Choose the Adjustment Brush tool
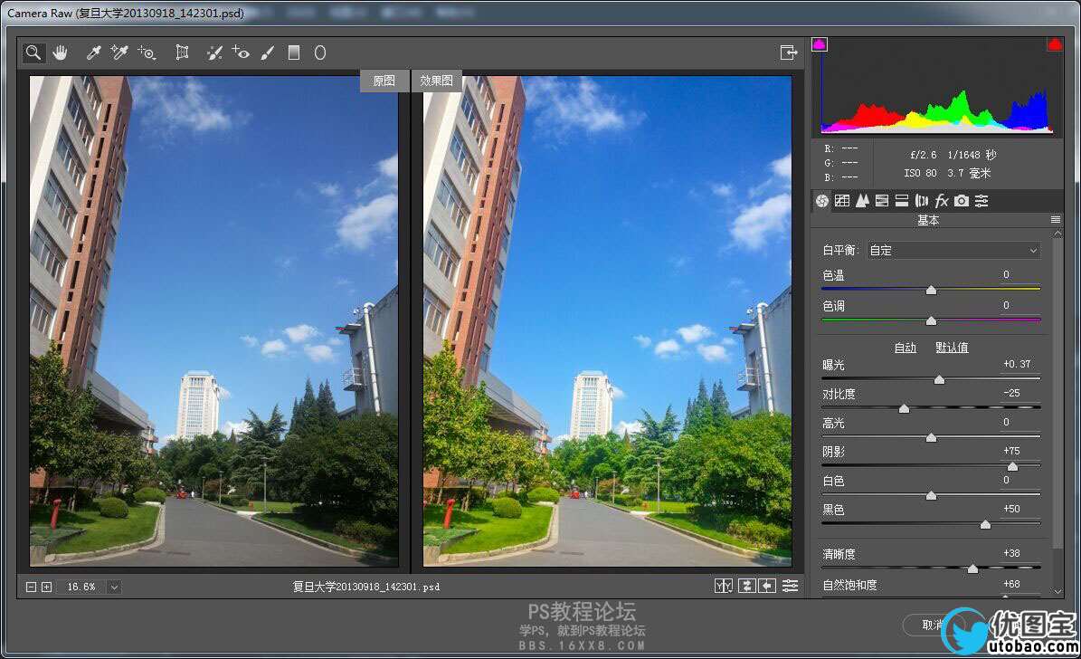Viewport: 1081px width, 659px height. coord(268,53)
